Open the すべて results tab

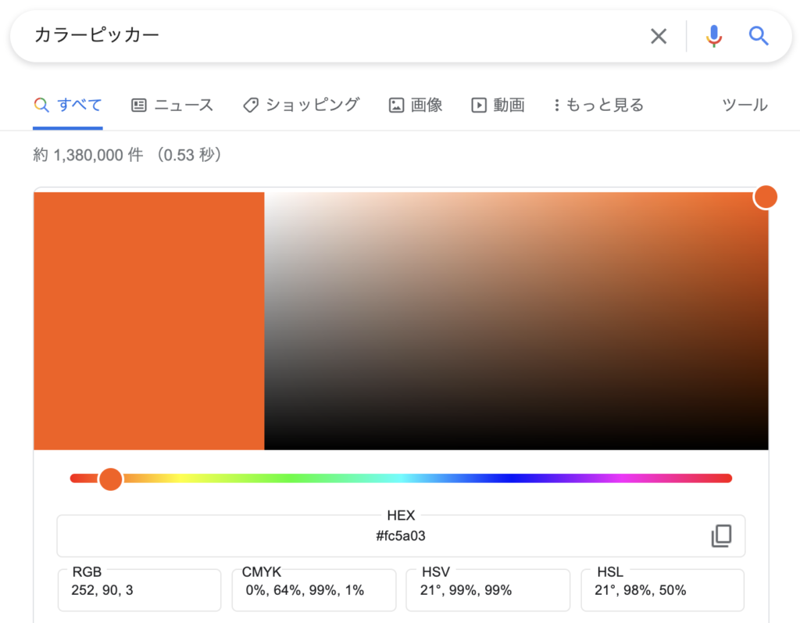pos(79,105)
